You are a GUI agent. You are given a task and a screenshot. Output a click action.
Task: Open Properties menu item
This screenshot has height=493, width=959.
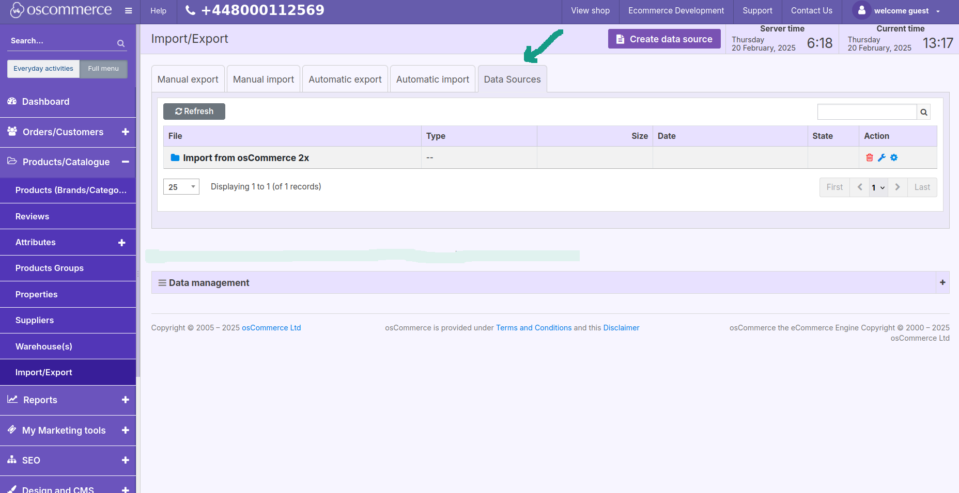pyautogui.click(x=68, y=294)
